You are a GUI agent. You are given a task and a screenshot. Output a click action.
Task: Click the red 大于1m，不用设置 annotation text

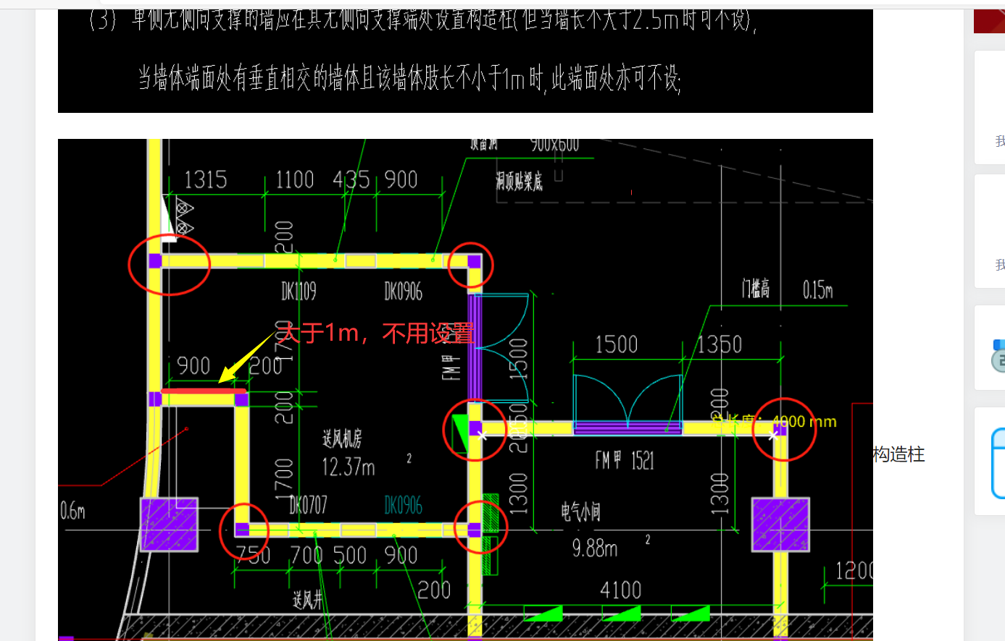pos(376,333)
